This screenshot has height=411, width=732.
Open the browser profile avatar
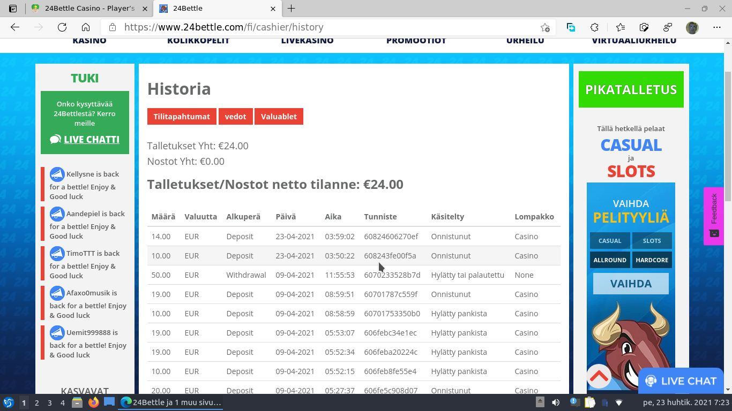click(692, 27)
